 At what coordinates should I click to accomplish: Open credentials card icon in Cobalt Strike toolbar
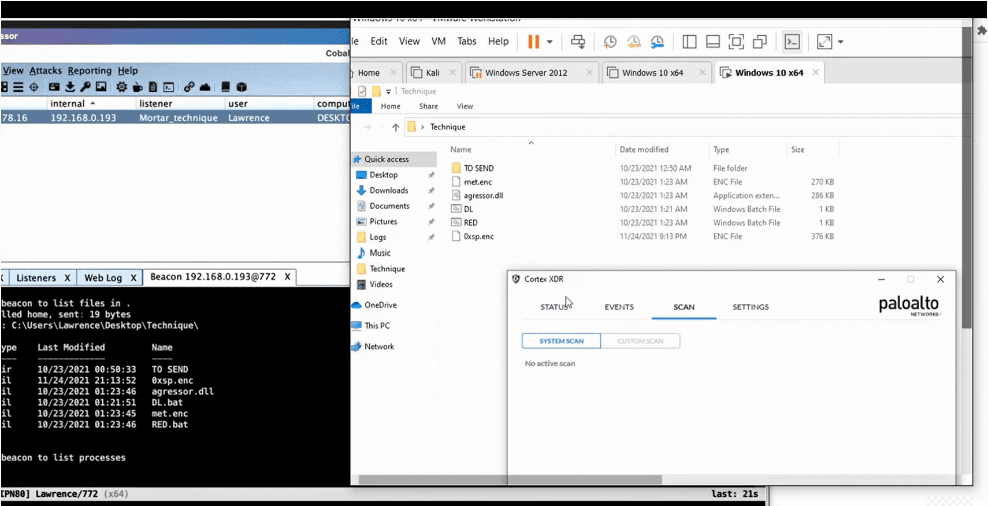[x=54, y=87]
